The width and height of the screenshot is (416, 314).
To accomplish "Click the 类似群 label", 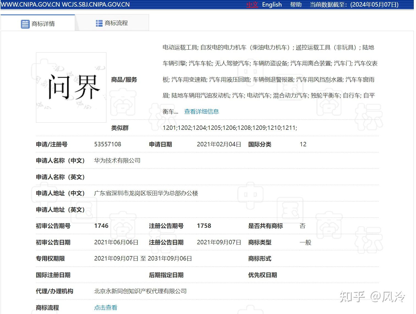I will (x=120, y=128).
